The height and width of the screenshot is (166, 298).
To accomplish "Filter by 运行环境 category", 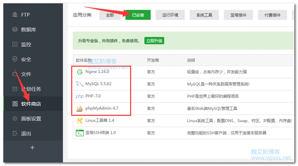I will [170, 15].
